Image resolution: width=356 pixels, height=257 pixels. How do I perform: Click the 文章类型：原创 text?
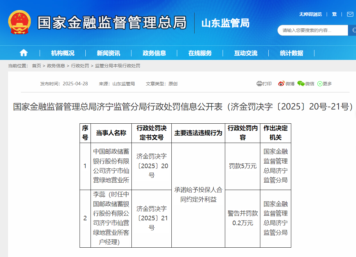tap(161, 84)
